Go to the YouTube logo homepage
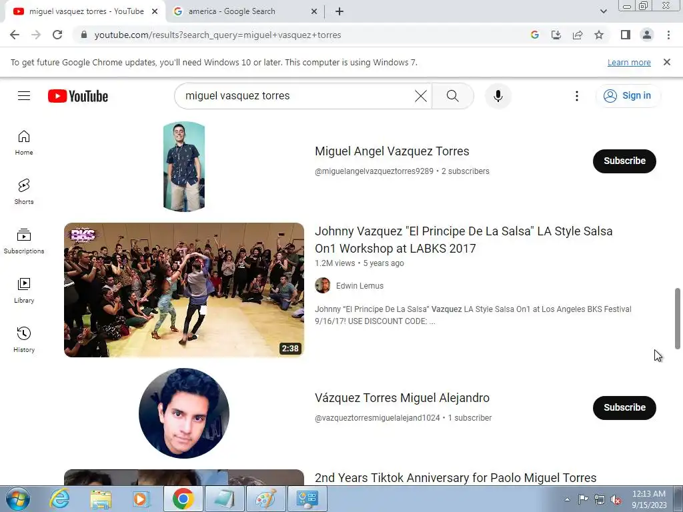The image size is (683, 512). point(78,96)
